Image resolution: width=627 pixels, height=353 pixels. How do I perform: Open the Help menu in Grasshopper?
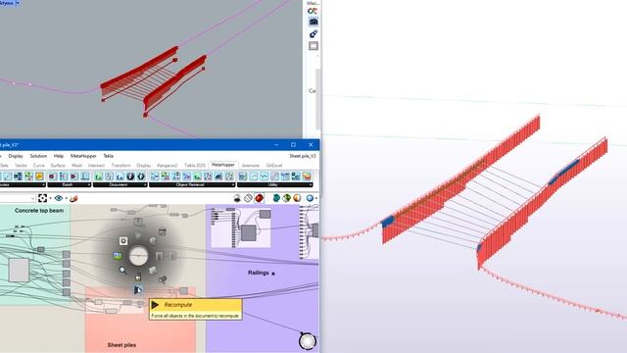click(x=59, y=156)
